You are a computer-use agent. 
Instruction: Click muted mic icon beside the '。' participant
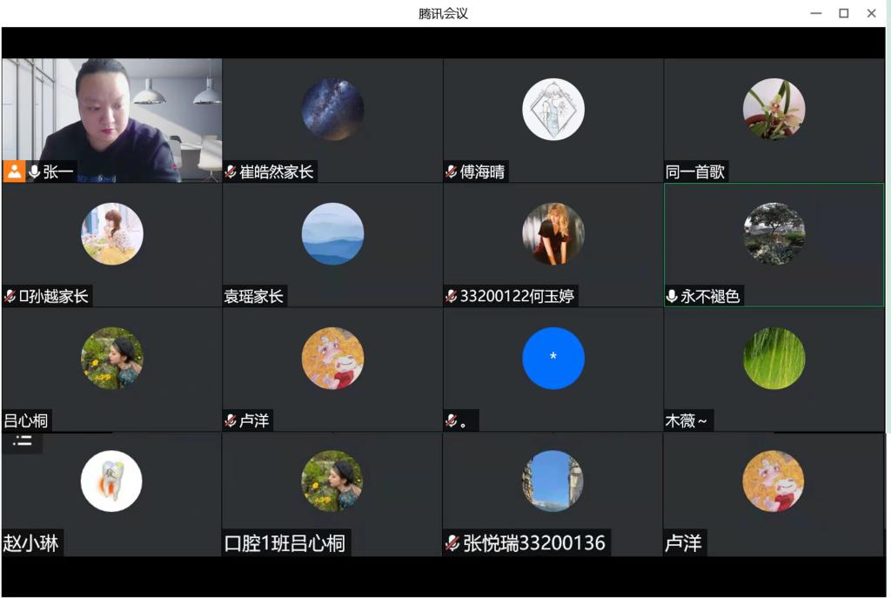[452, 420]
